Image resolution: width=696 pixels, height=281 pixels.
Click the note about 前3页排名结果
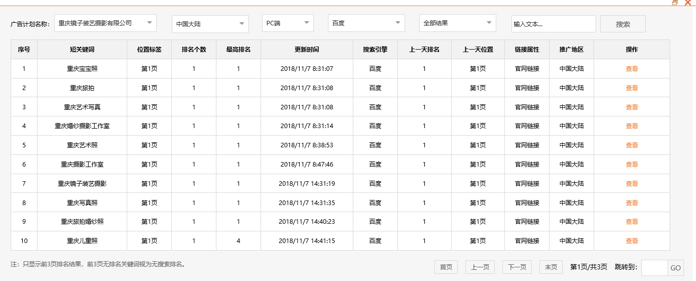(x=98, y=264)
